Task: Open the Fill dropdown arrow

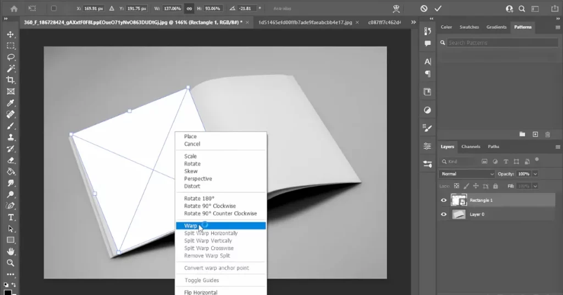Action: coord(535,186)
